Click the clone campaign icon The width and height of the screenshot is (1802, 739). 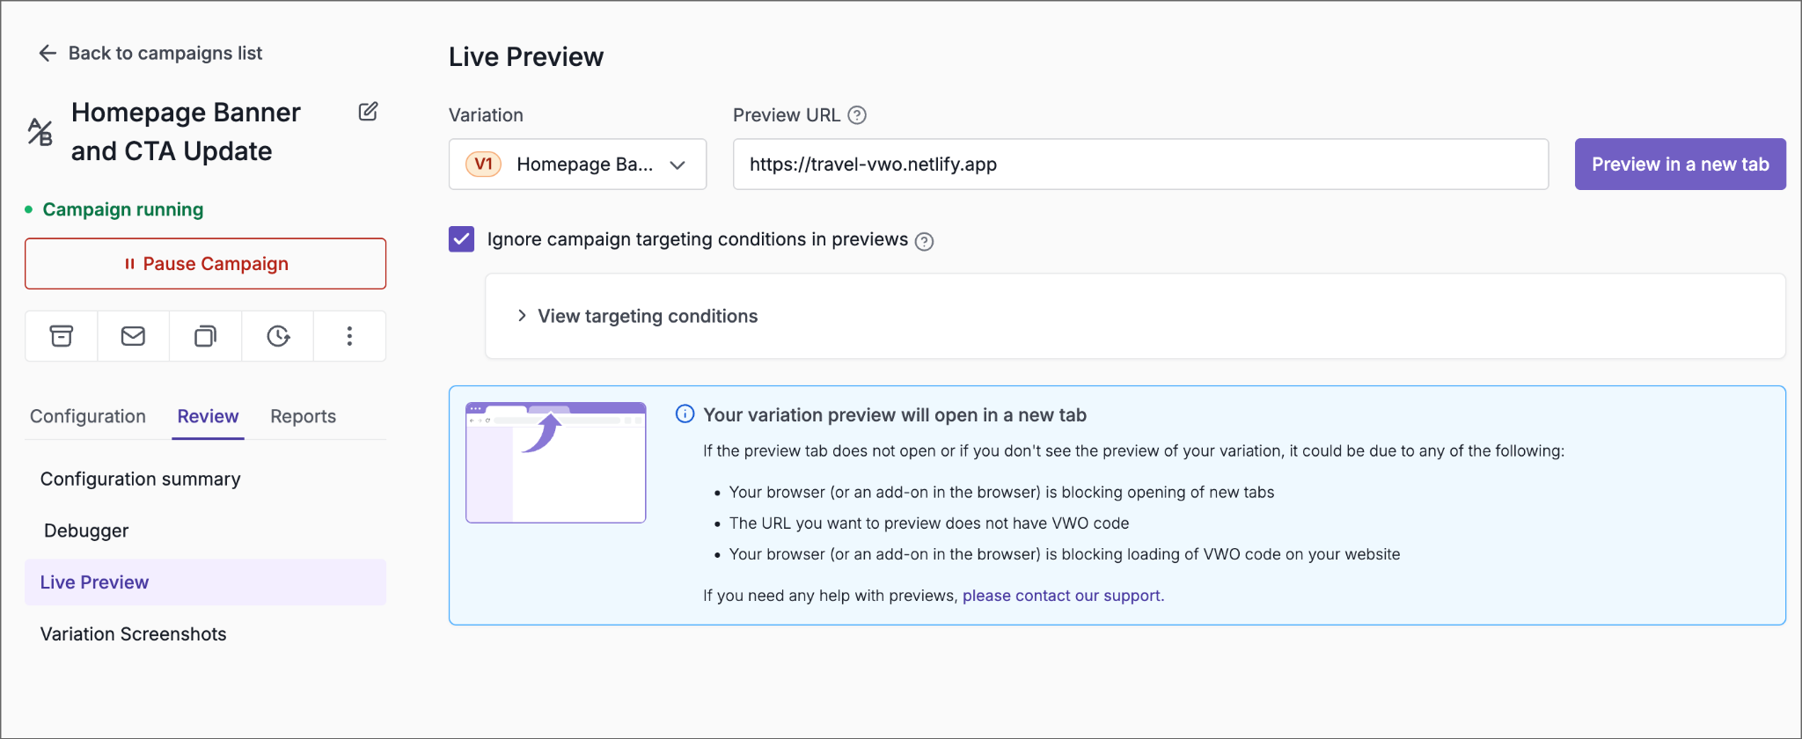(x=205, y=336)
